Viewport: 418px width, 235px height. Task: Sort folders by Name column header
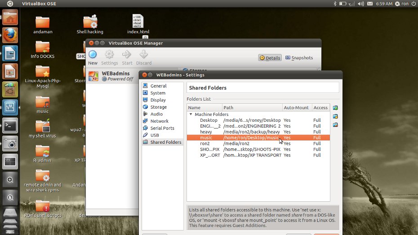(x=205, y=108)
